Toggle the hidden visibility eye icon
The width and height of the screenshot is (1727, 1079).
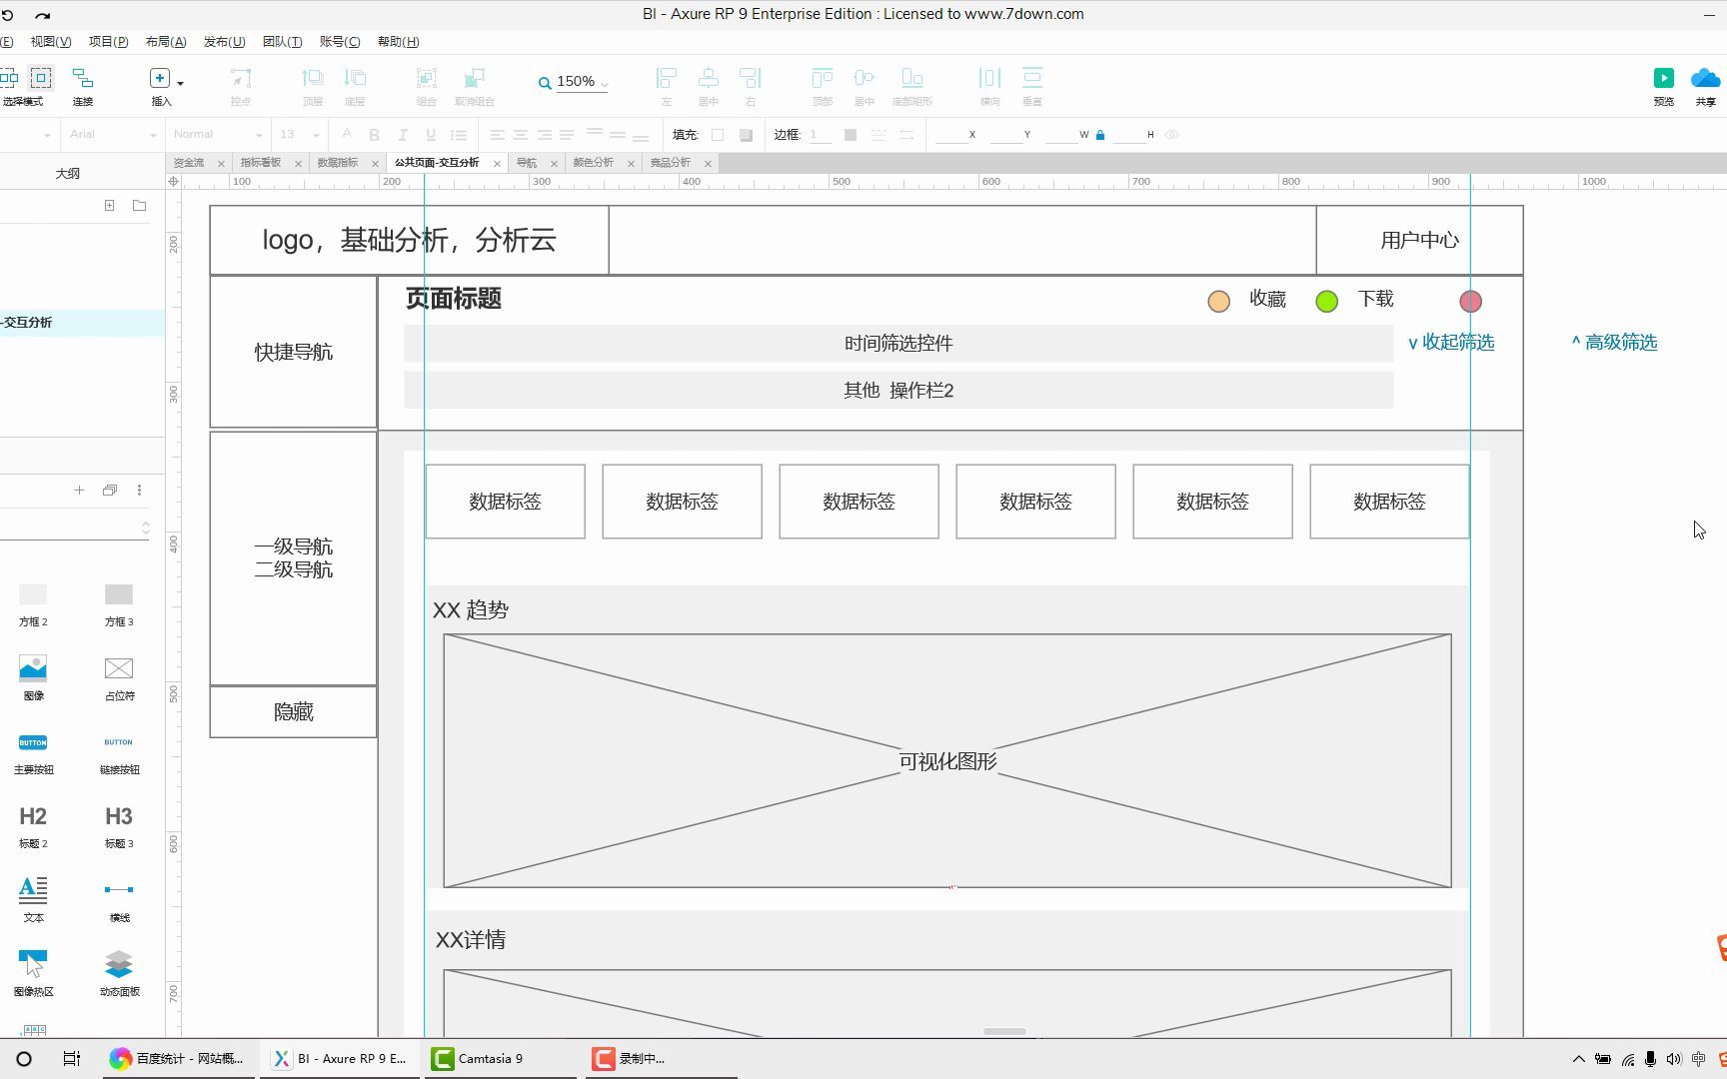tap(1171, 135)
